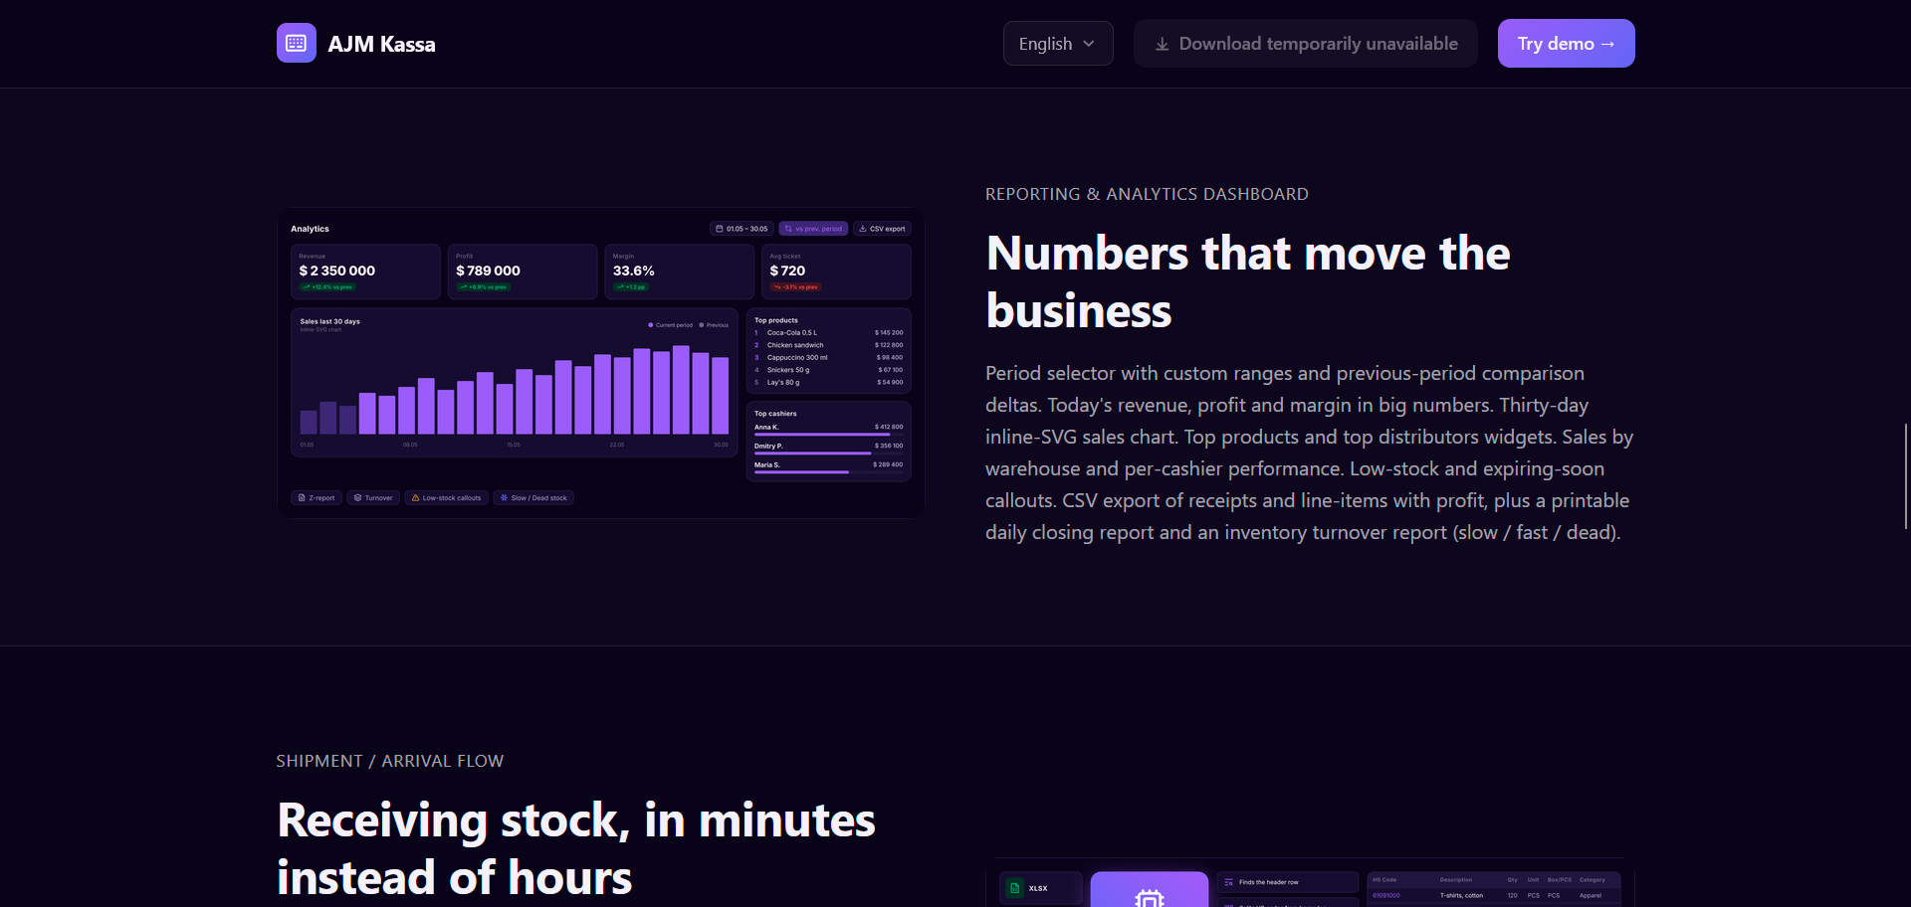Toggle the vs prev. period comparison

(813, 229)
